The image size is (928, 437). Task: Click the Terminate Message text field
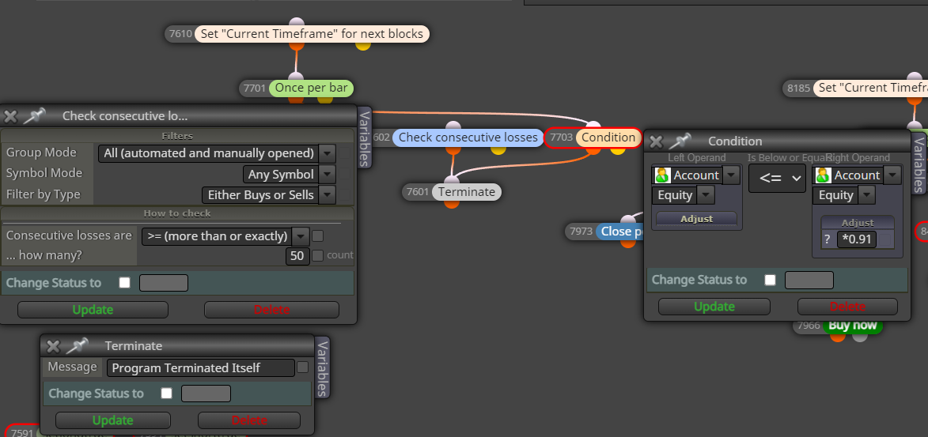(x=201, y=367)
